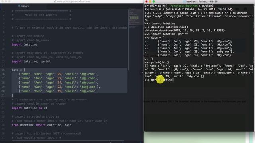Click '>>> print(data)' in the terminal

157,62
